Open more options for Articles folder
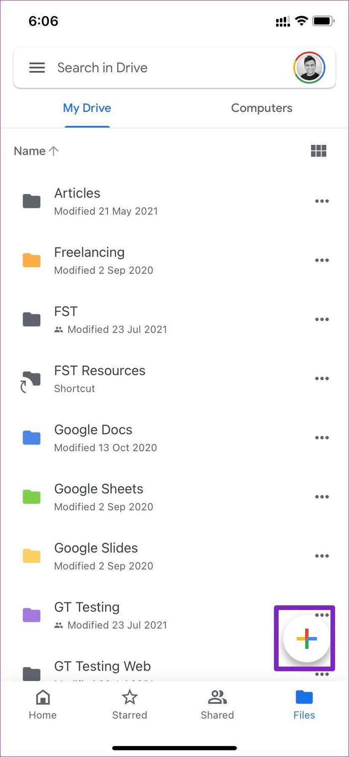Screen dimensions: 349x757 322,201
